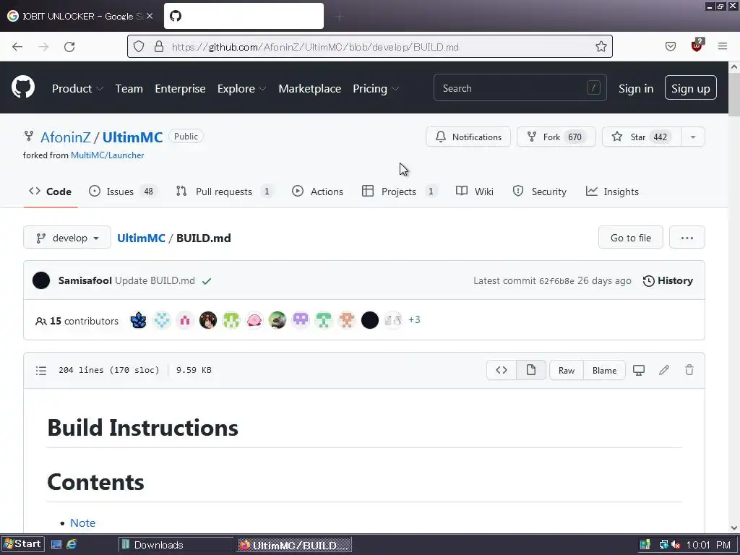Star the UltimMC repository
Image resolution: width=740 pixels, height=555 pixels.
(642, 137)
